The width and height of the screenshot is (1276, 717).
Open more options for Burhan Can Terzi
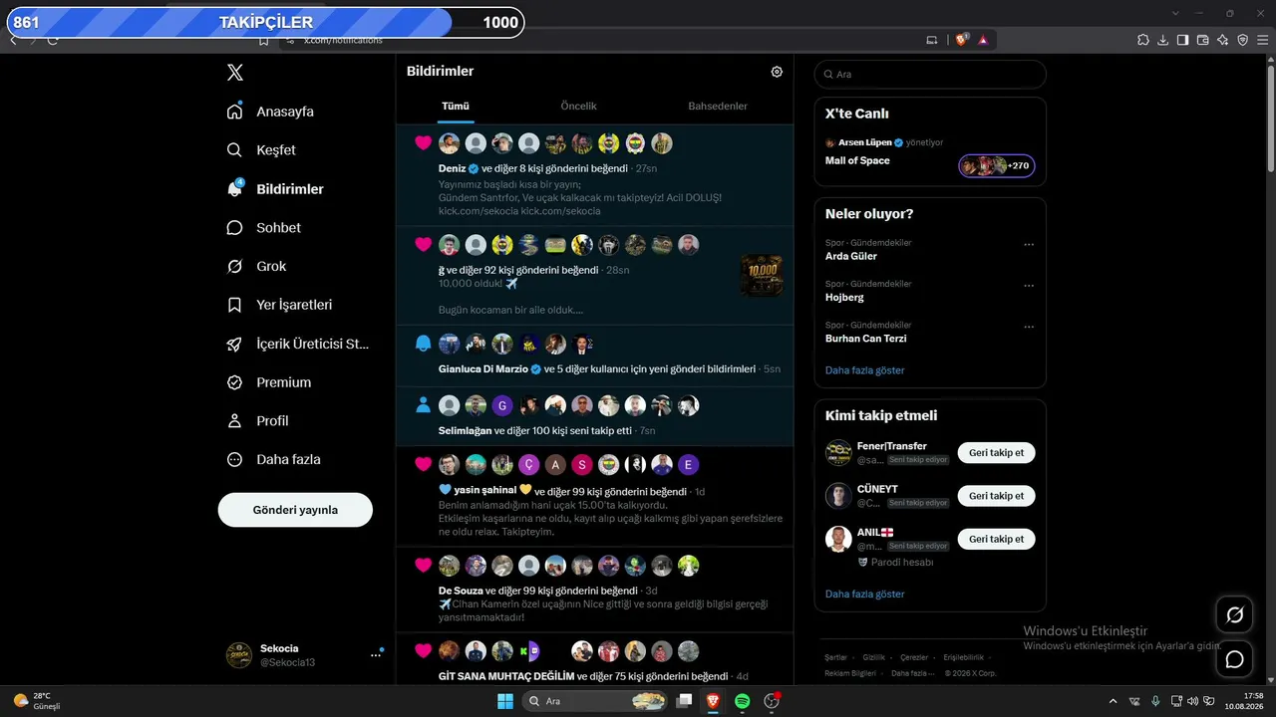[x=1029, y=327]
